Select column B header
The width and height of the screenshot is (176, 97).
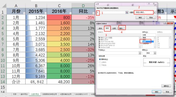click(36, 6)
